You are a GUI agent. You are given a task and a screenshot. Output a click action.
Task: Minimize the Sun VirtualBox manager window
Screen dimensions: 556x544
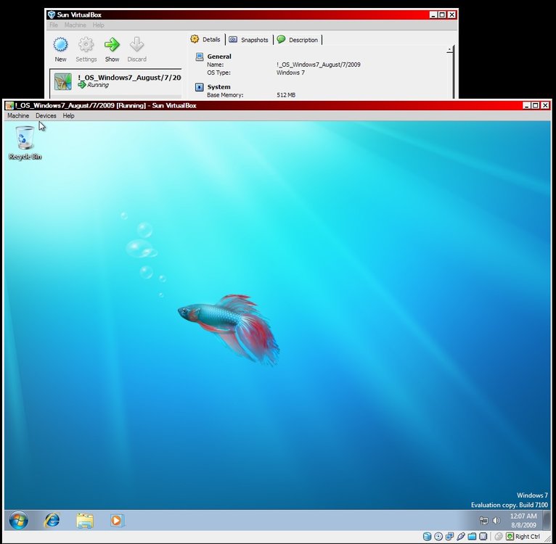[x=433, y=15]
